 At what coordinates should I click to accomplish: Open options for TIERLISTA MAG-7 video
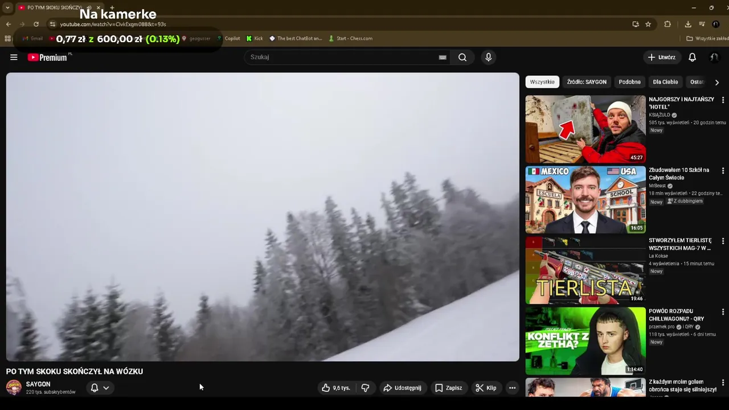[x=723, y=241]
